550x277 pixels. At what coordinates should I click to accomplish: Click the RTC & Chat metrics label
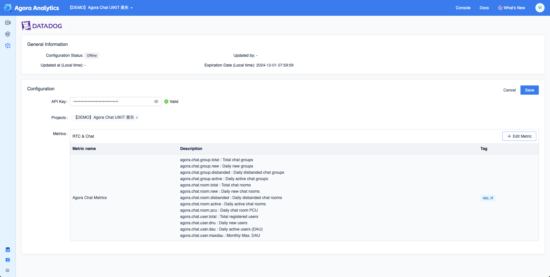tap(83, 136)
